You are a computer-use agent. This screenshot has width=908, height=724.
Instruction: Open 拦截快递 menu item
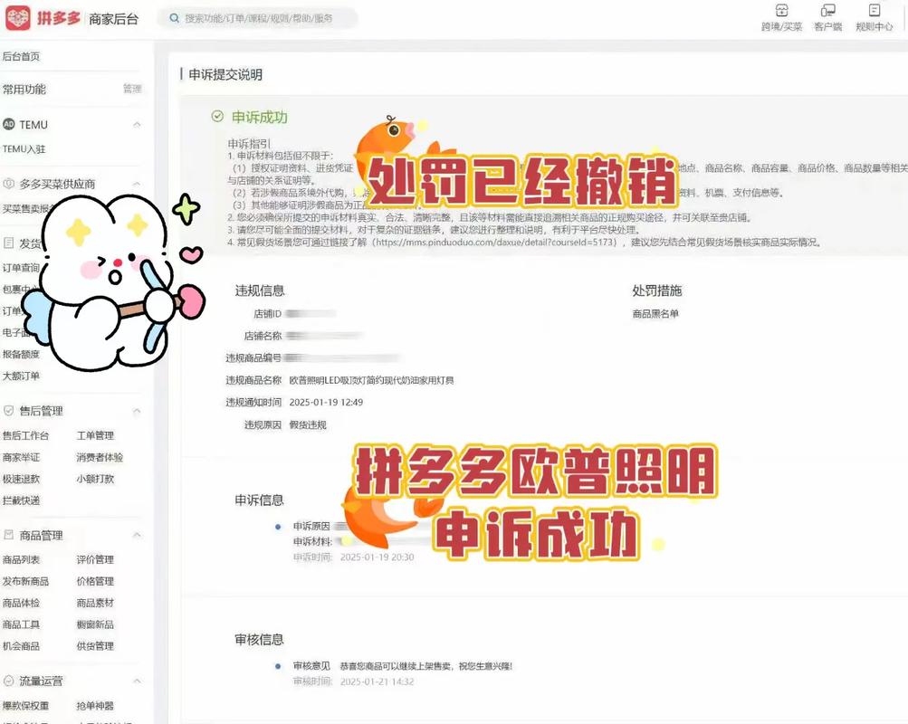21,500
